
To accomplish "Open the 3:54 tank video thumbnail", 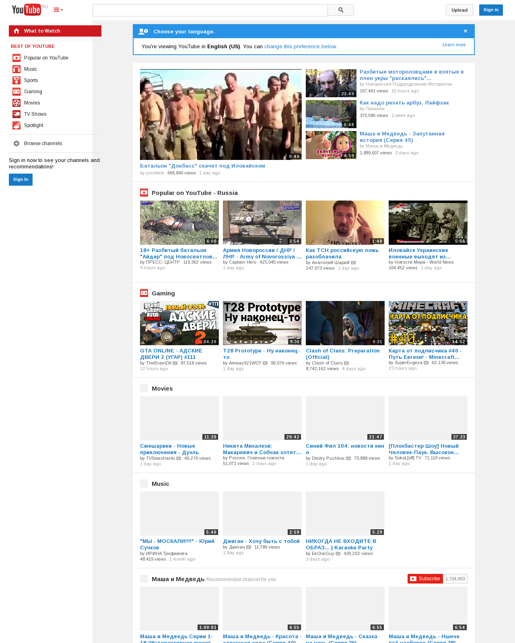I will [262, 223].
